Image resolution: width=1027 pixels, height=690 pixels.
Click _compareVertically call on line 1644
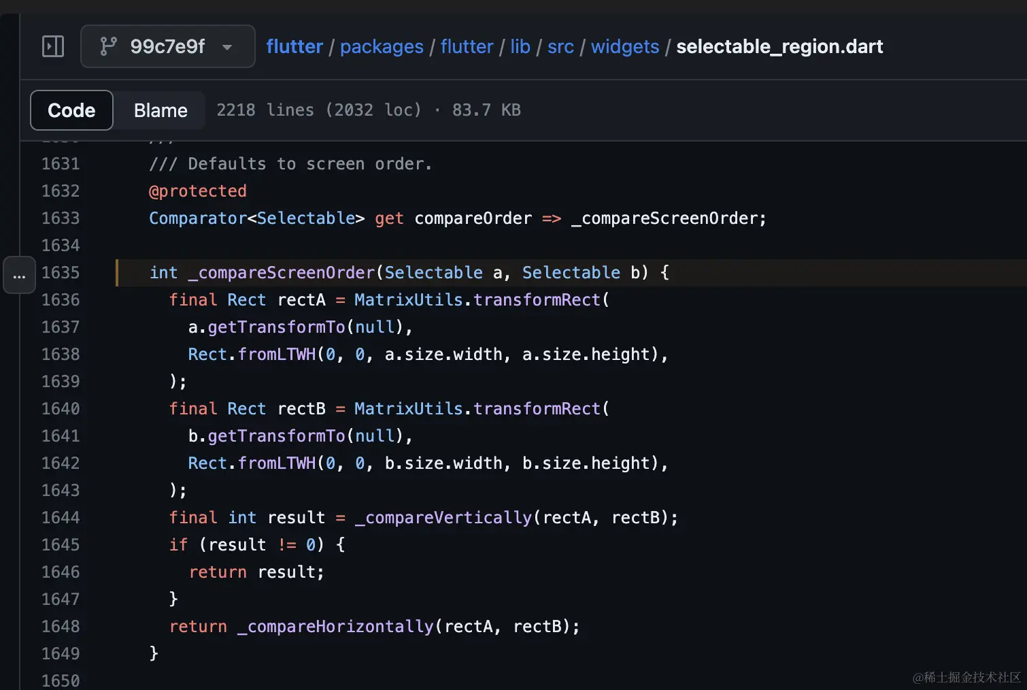coord(443,518)
